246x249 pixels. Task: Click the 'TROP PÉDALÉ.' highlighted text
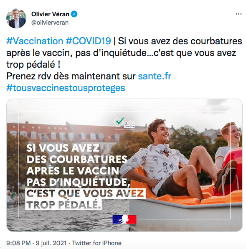(63, 205)
